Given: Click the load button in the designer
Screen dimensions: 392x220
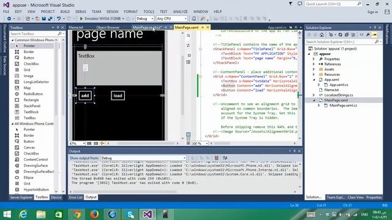Looking at the screenshot, I should [x=118, y=95].
